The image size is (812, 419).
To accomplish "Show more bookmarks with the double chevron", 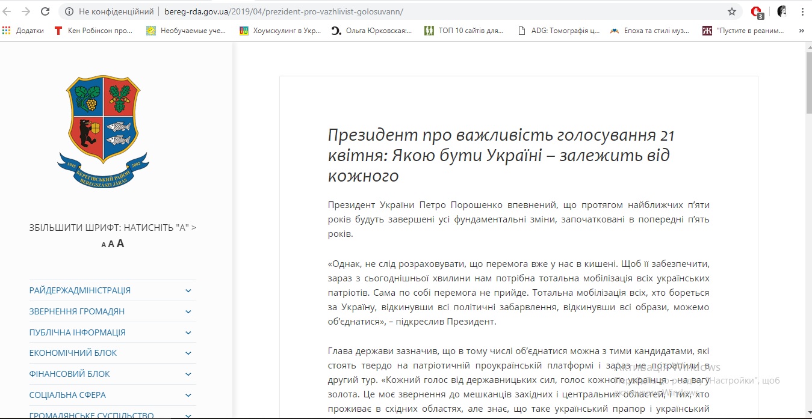I will tap(802, 31).
